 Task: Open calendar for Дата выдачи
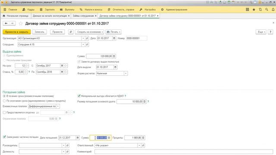click(x=115, y=67)
